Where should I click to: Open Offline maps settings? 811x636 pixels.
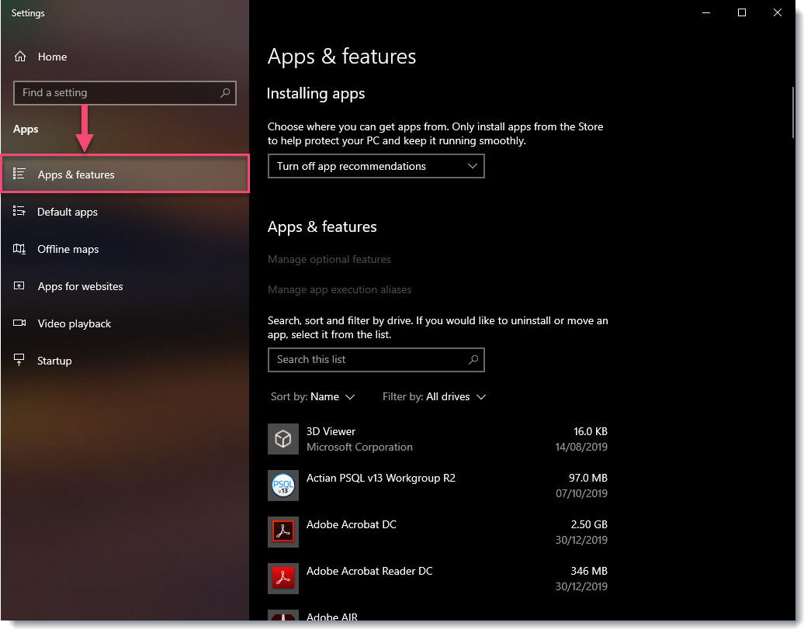[125, 249]
